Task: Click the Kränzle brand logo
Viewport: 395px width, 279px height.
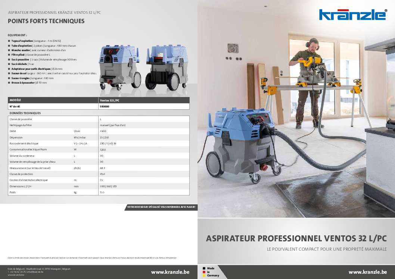Action: tap(353, 15)
